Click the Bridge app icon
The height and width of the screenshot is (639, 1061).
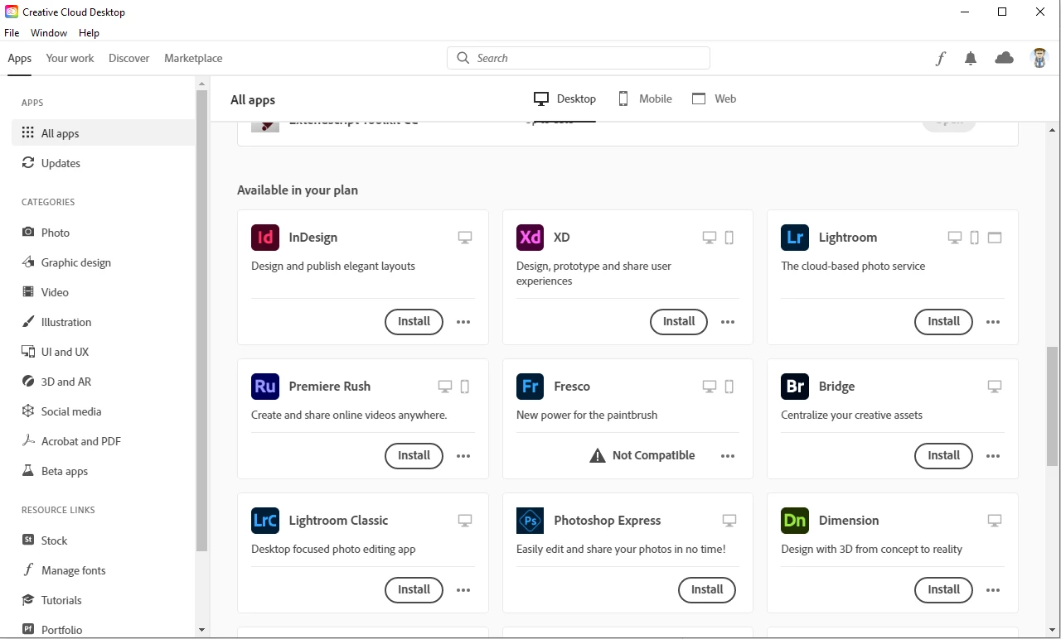795,387
